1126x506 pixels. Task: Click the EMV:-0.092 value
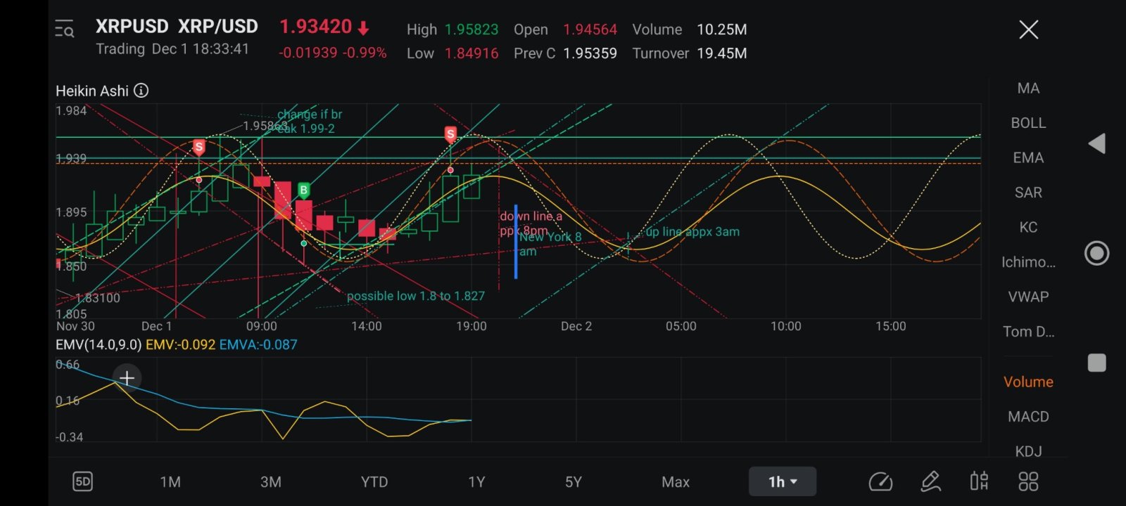coord(180,345)
